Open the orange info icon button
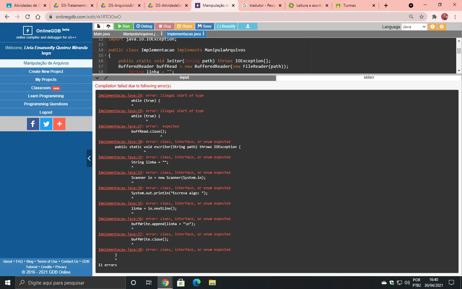Image resolution: width=462 pixels, height=289 pixels. coord(432,27)
